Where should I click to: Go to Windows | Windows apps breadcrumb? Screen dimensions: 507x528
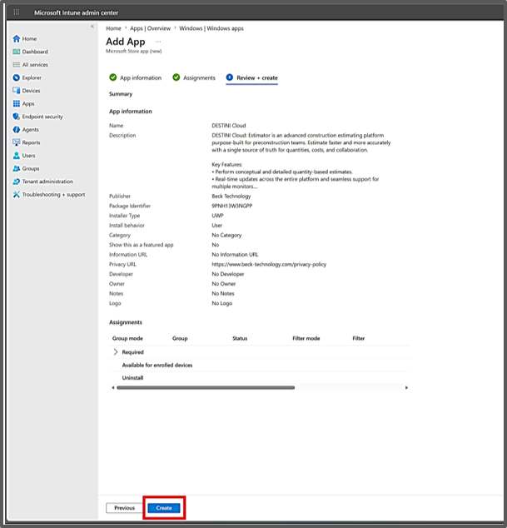[211, 28]
